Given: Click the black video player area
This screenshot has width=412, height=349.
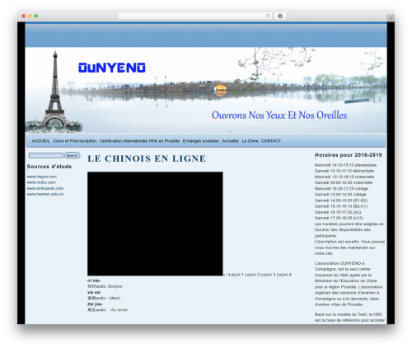Looking at the screenshot, I should (x=155, y=224).
